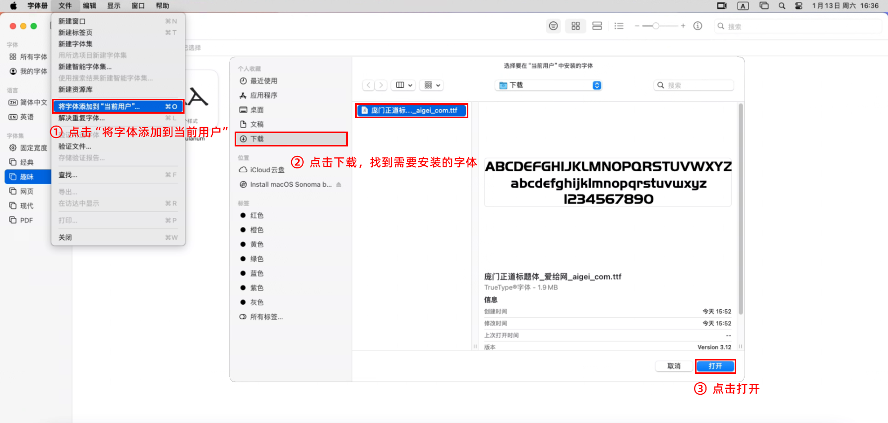
Task: Select 下载 in the dialog sidebar
Action: (291, 139)
